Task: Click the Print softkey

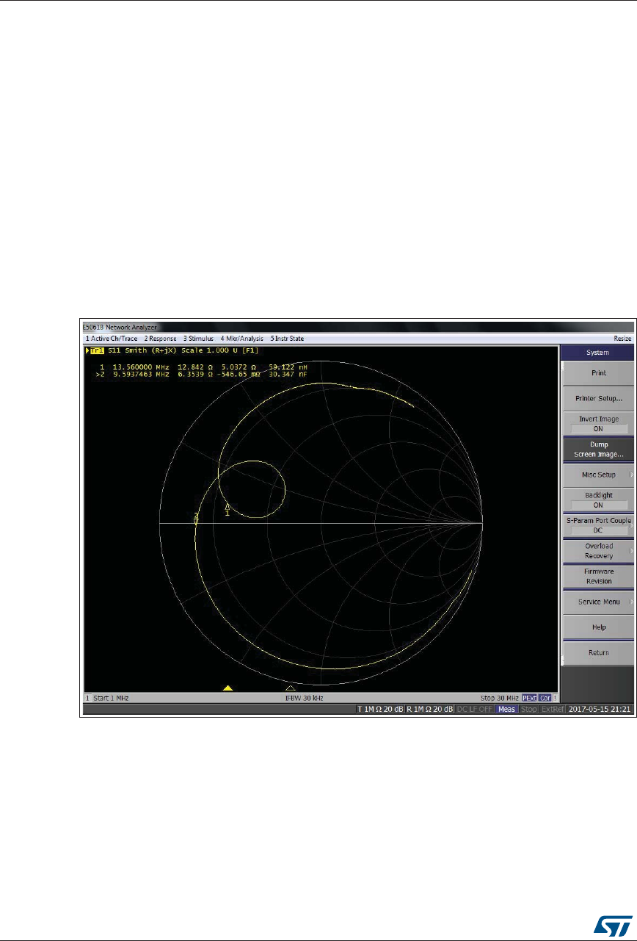Action: 598,373
